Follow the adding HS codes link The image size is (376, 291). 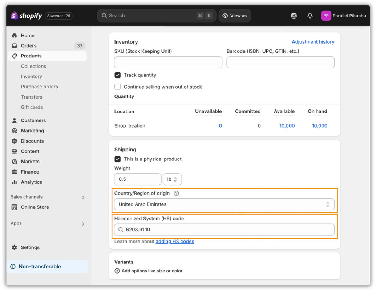tap(175, 241)
